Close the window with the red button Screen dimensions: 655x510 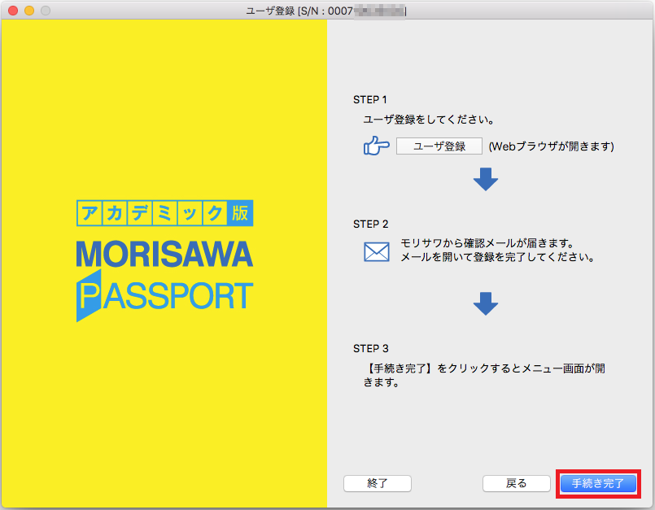click(x=12, y=11)
